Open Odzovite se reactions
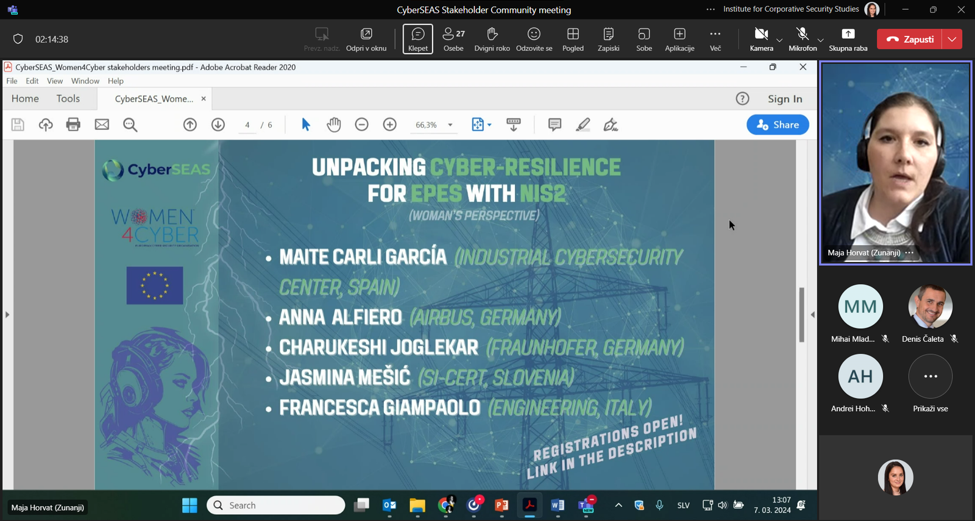This screenshot has width=975, height=521. pos(534,39)
